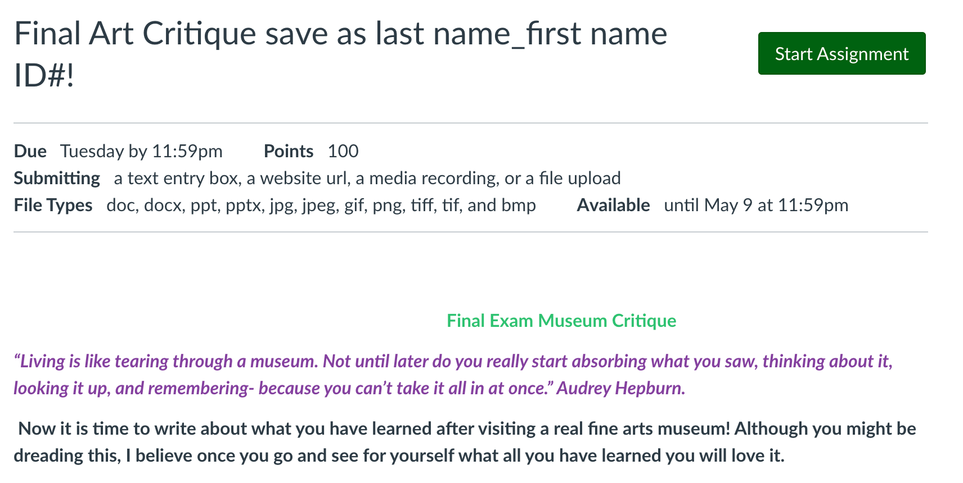
Task: Click the 100 points value
Action: click(343, 151)
